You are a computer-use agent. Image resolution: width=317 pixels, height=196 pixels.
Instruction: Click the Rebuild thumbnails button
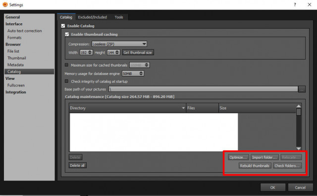coord(255,166)
